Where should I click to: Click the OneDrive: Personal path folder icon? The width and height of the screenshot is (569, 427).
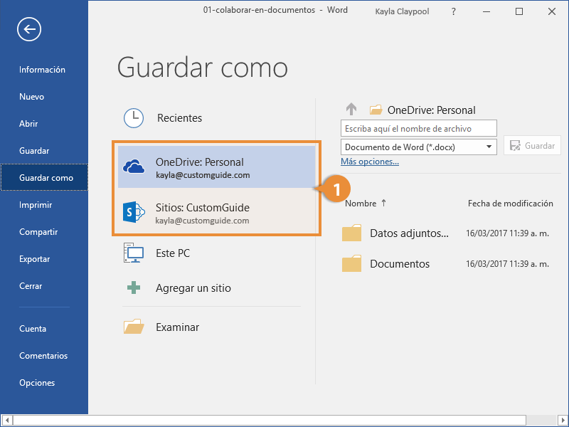tap(376, 110)
